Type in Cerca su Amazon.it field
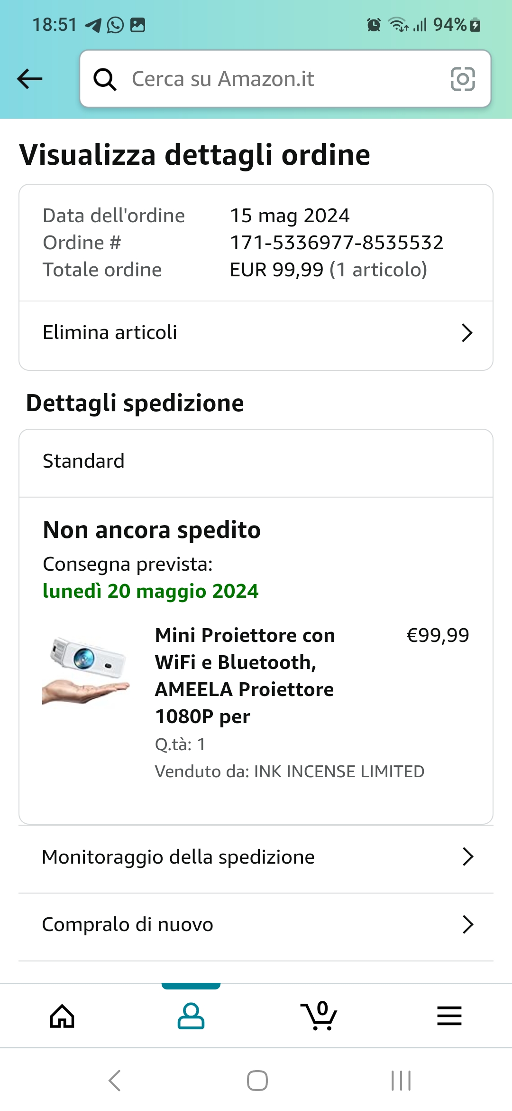The image size is (512, 1111). point(284,79)
